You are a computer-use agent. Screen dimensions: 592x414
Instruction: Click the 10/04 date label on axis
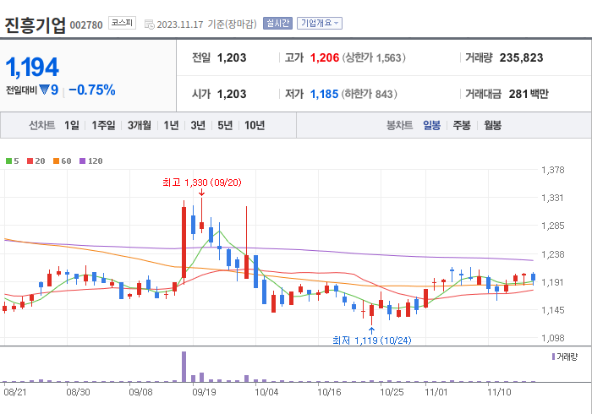pos(266,392)
